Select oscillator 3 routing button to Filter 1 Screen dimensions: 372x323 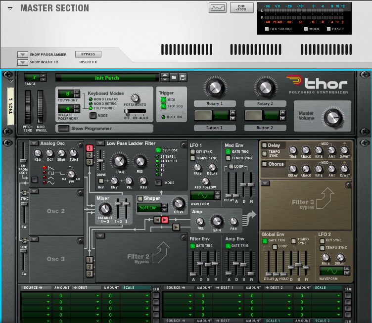pos(90,162)
